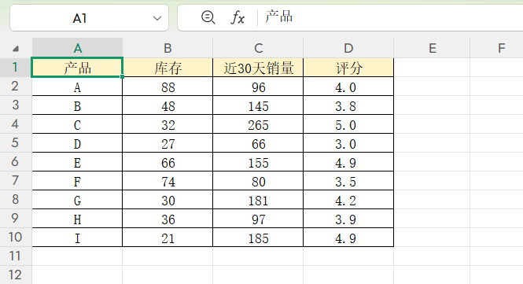Select row 7 header

[16, 180]
